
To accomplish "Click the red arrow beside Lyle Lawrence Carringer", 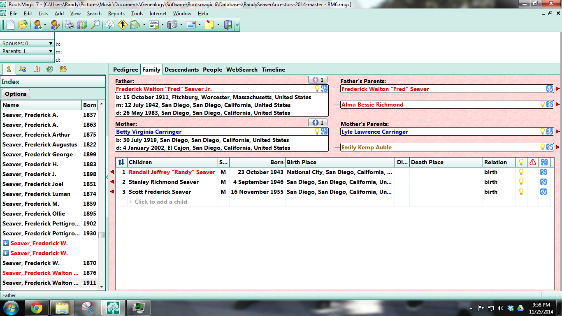I will click(x=558, y=132).
